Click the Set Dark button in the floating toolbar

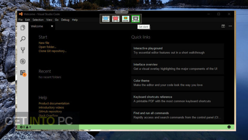[136, 19]
